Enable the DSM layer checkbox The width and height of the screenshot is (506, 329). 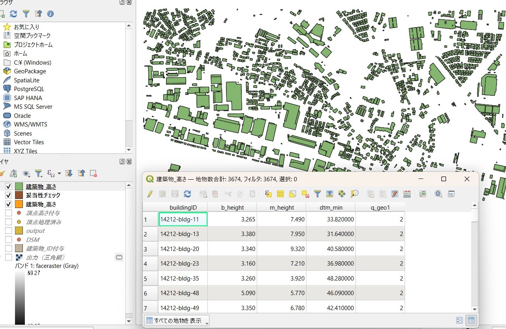pos(9,240)
